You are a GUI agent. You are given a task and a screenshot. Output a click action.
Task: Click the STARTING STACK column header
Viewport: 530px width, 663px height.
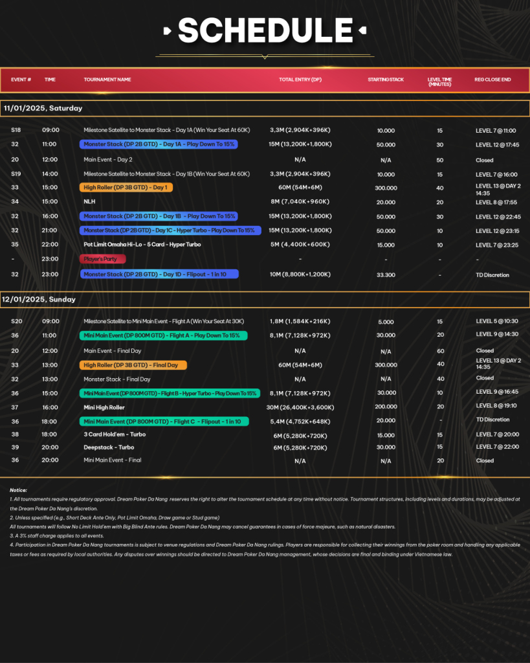pyautogui.click(x=386, y=80)
